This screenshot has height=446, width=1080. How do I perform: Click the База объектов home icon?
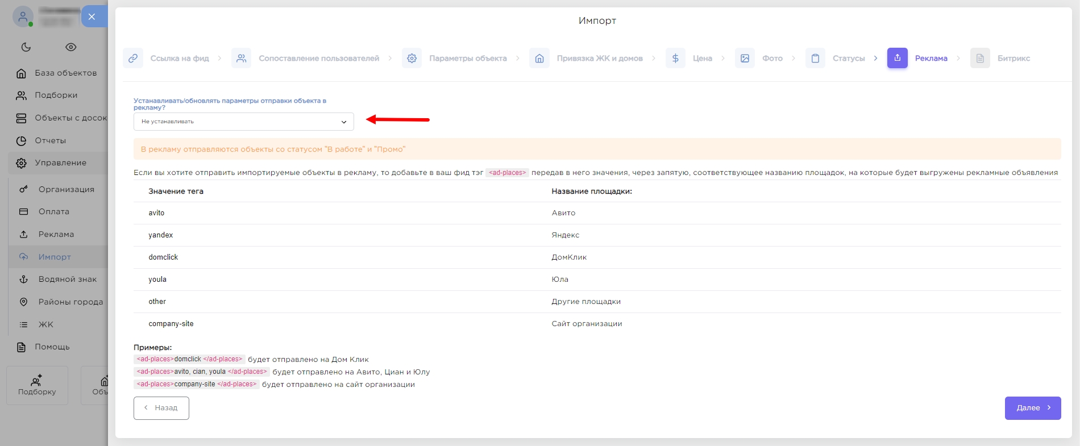(x=21, y=73)
